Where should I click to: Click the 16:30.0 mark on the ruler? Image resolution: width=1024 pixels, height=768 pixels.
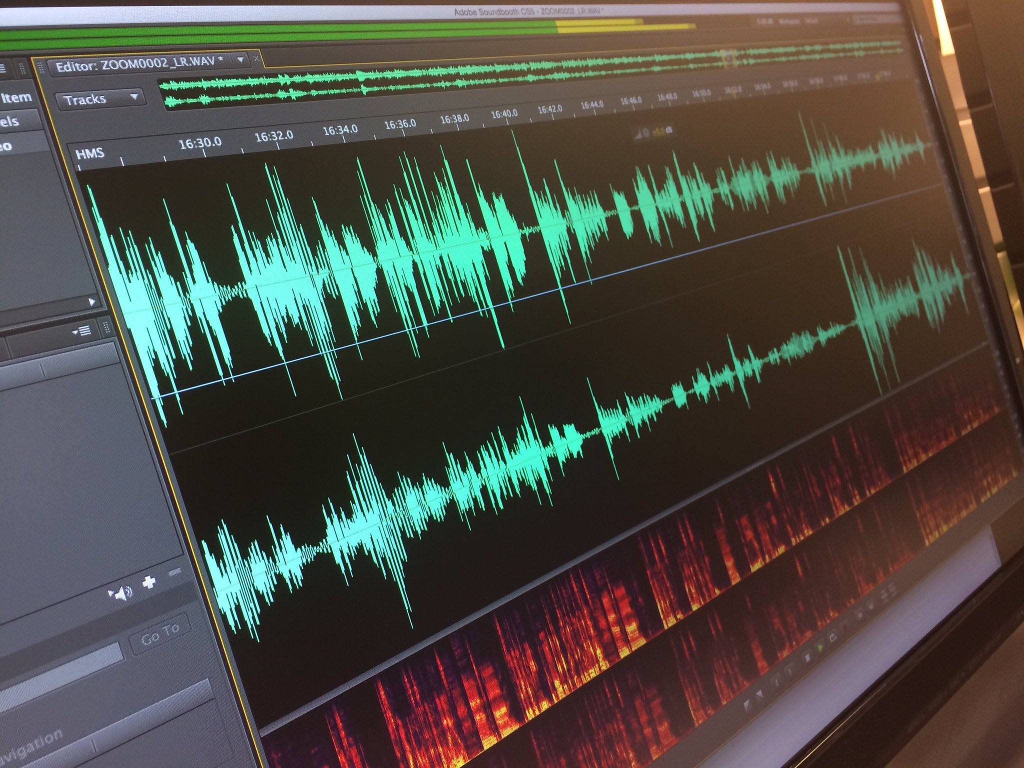click(200, 143)
